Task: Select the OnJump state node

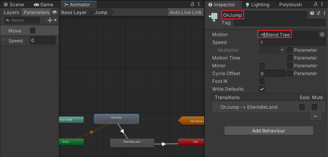Action: tap(116, 119)
